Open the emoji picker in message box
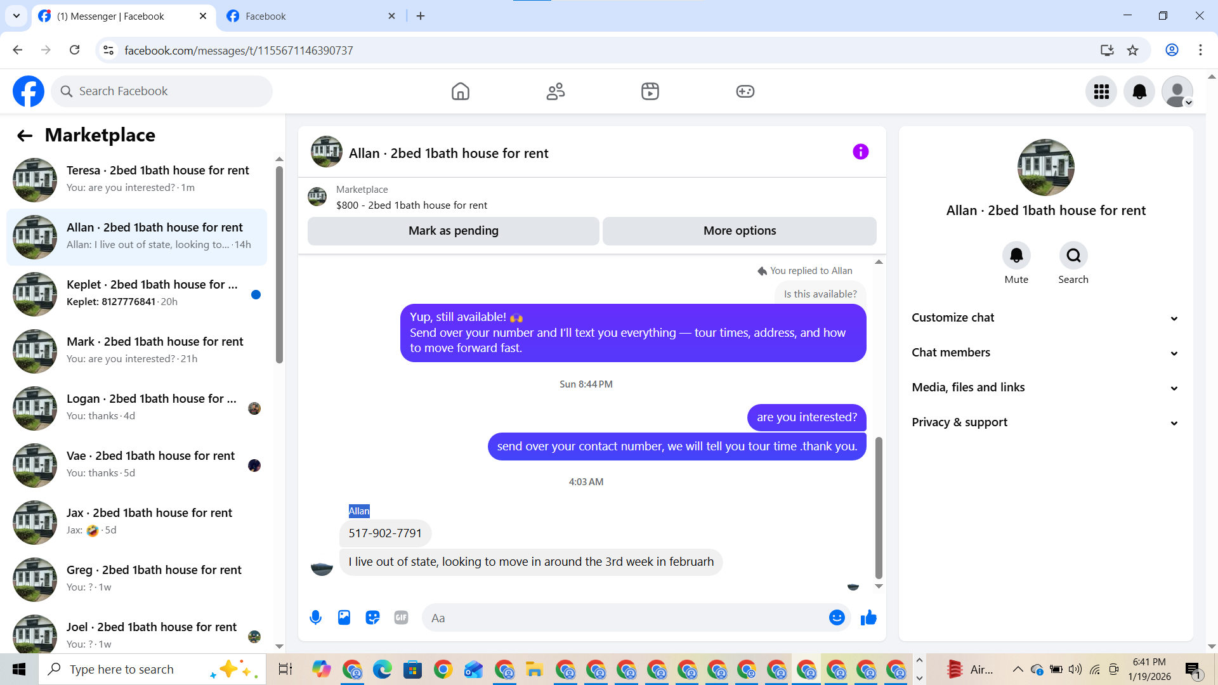1218x685 pixels. point(837,617)
